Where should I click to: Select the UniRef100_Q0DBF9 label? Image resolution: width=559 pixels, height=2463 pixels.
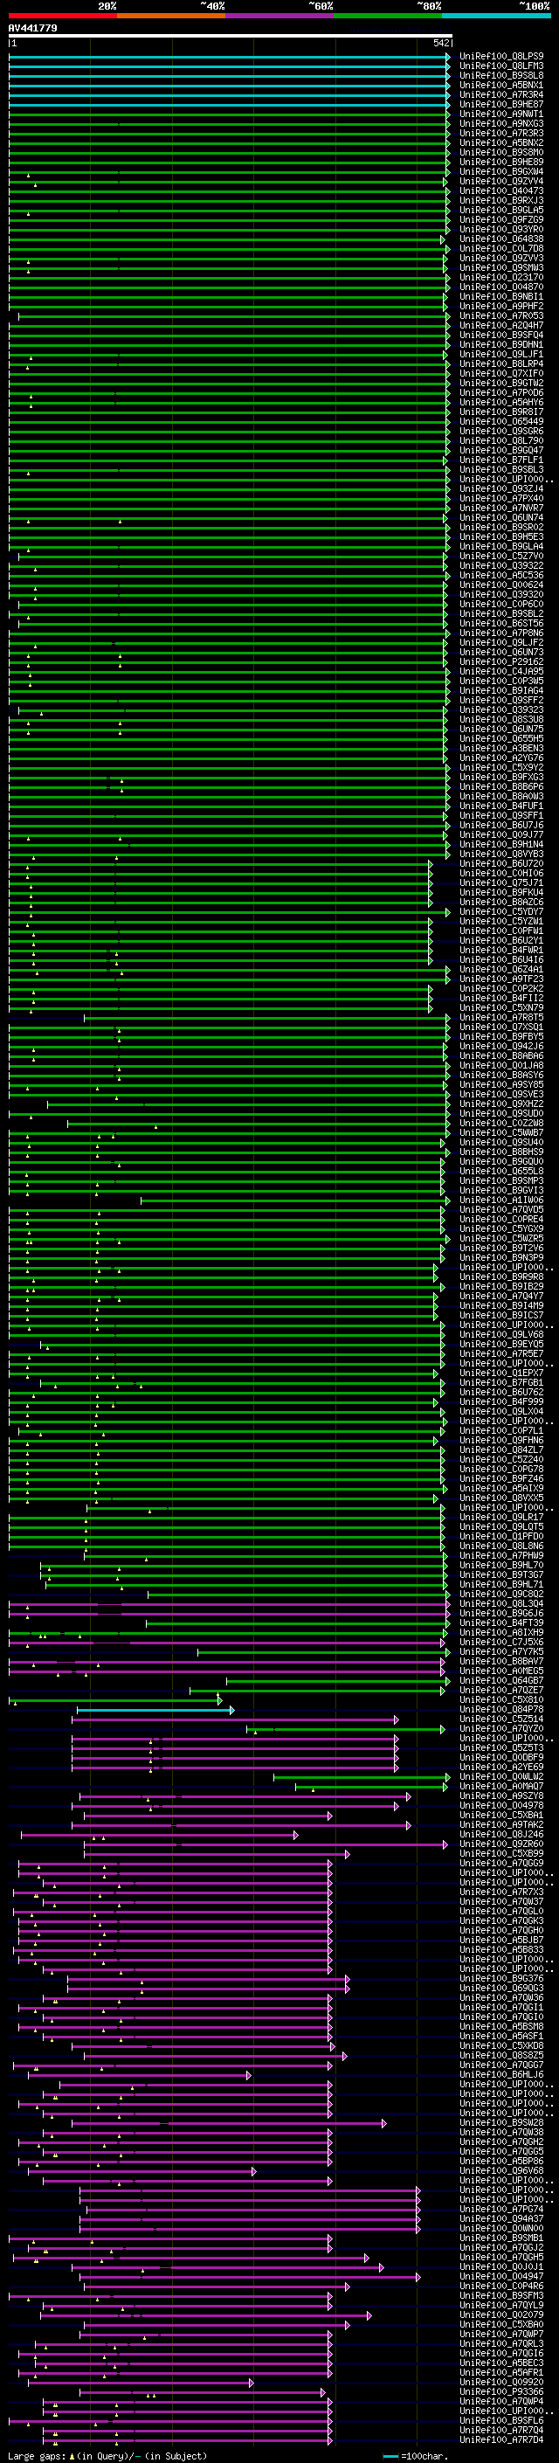tap(501, 1757)
